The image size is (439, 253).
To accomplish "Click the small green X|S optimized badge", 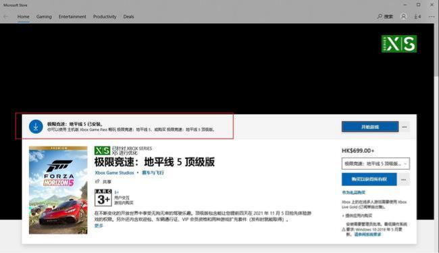I will coord(102,151).
